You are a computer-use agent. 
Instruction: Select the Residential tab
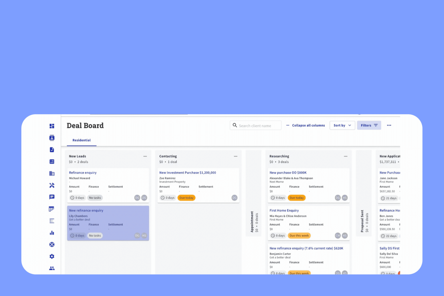point(81,140)
